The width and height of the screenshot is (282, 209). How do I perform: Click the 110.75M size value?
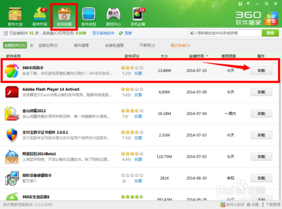pyautogui.click(x=164, y=156)
